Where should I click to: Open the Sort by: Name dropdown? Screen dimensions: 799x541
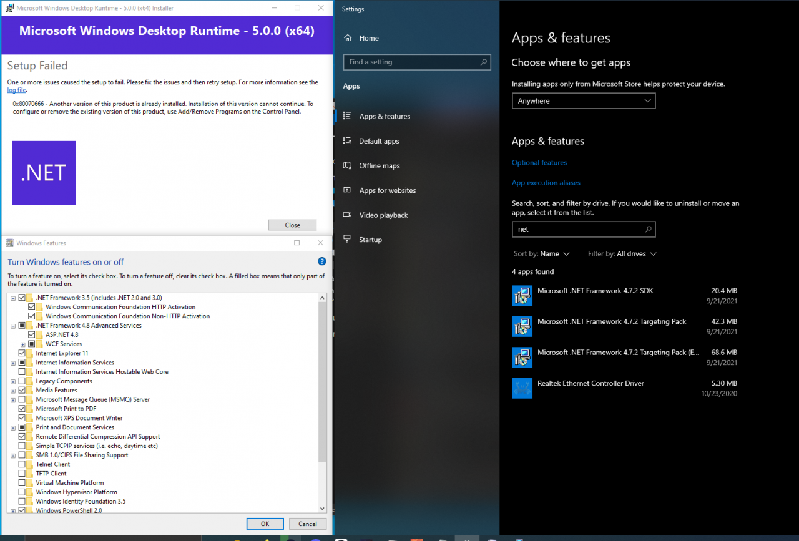542,254
